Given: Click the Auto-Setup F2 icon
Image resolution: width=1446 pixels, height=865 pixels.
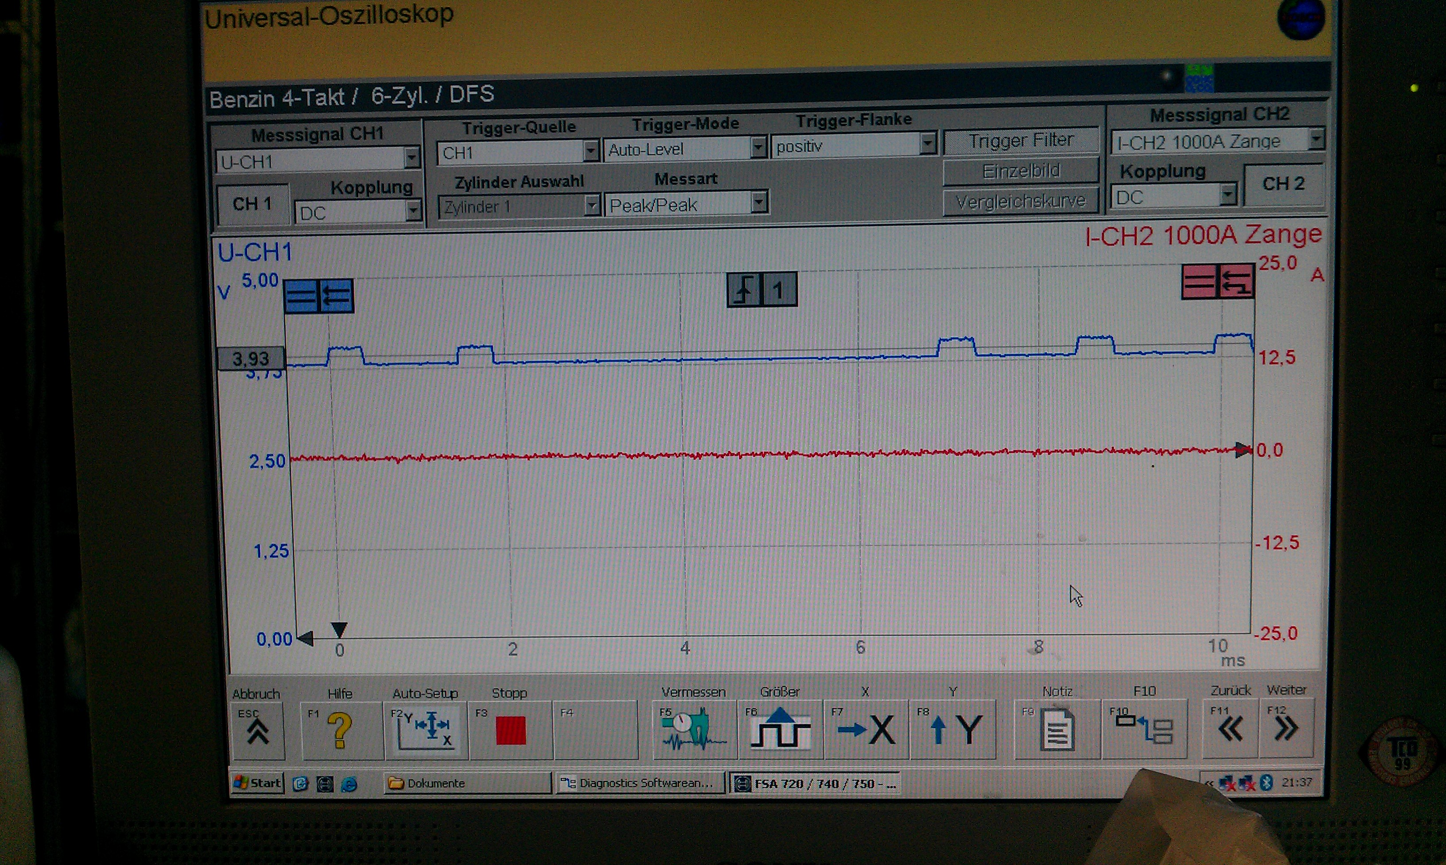Looking at the screenshot, I should pyautogui.click(x=425, y=730).
